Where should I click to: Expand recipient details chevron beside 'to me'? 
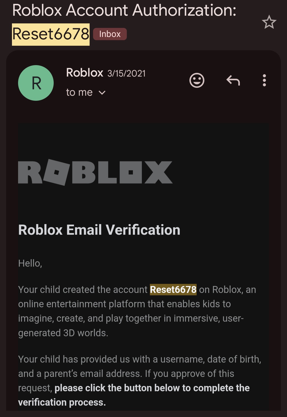[102, 93]
